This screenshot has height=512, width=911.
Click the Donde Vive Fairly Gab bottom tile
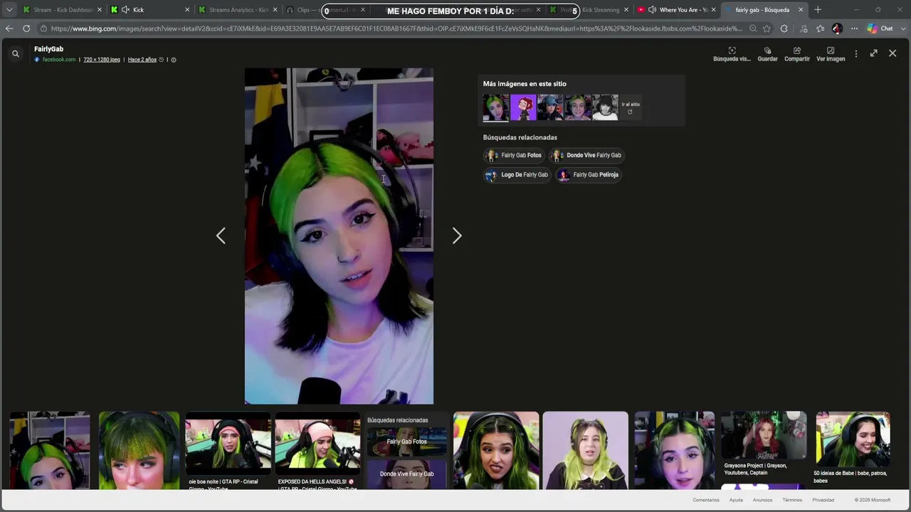tap(406, 474)
